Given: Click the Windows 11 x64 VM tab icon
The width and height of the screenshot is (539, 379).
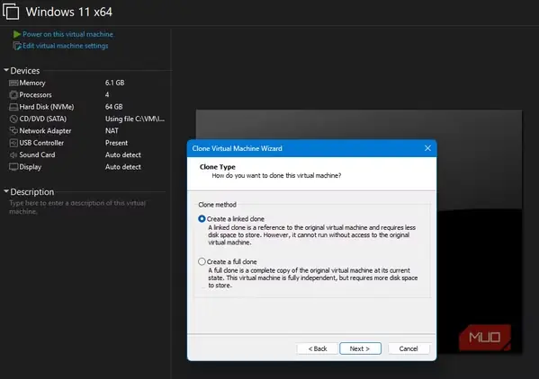Looking at the screenshot, I should pyautogui.click(x=11, y=12).
